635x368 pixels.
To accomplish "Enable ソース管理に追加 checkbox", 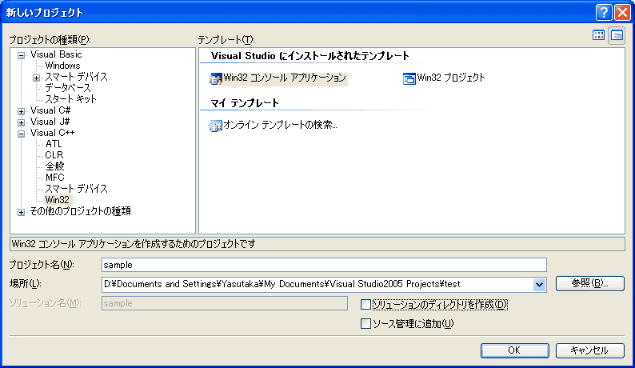I will (x=365, y=323).
